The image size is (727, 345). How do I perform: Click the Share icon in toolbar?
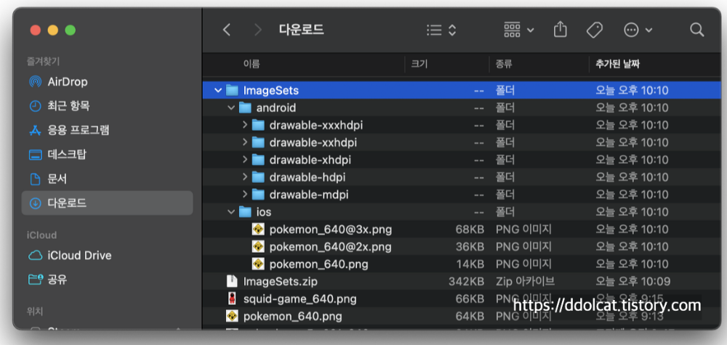pyautogui.click(x=560, y=30)
